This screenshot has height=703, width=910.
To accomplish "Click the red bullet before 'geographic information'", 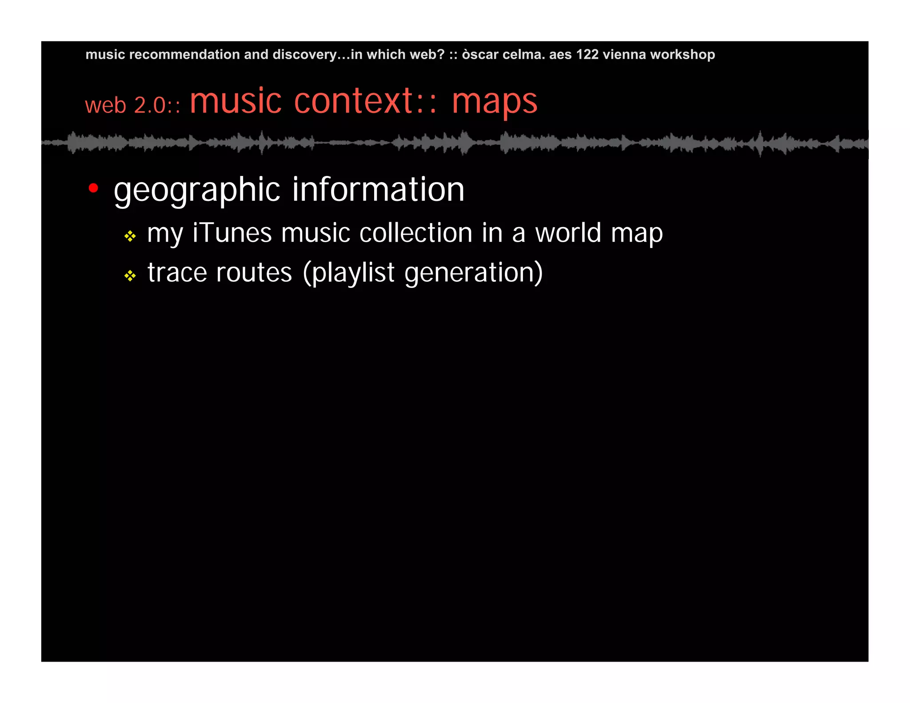I will [x=93, y=188].
